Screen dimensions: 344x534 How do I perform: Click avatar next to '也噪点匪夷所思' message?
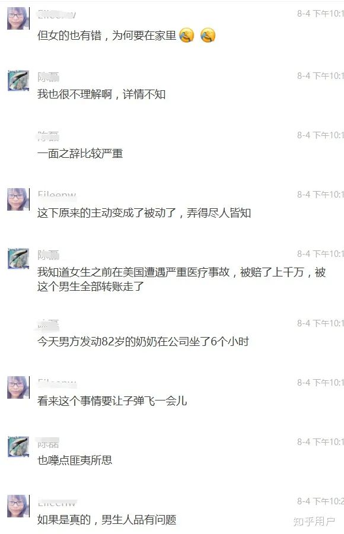[18, 446]
